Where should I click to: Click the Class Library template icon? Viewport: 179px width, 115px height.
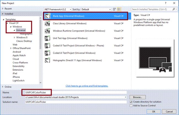pos(47,23)
